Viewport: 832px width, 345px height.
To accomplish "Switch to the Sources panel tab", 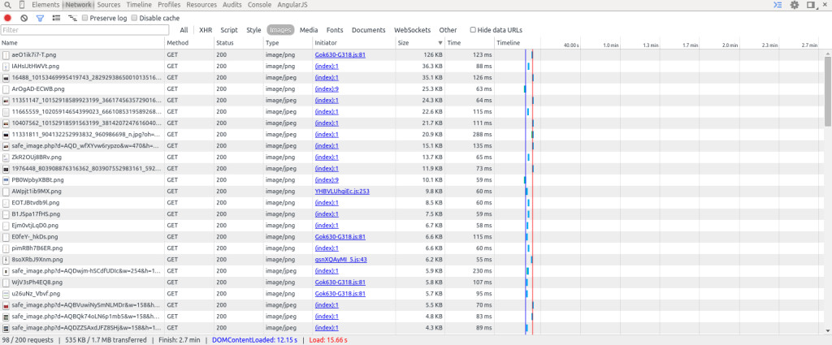I will (x=108, y=5).
